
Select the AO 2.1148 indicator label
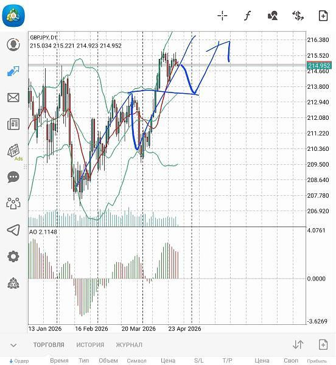tap(43, 232)
